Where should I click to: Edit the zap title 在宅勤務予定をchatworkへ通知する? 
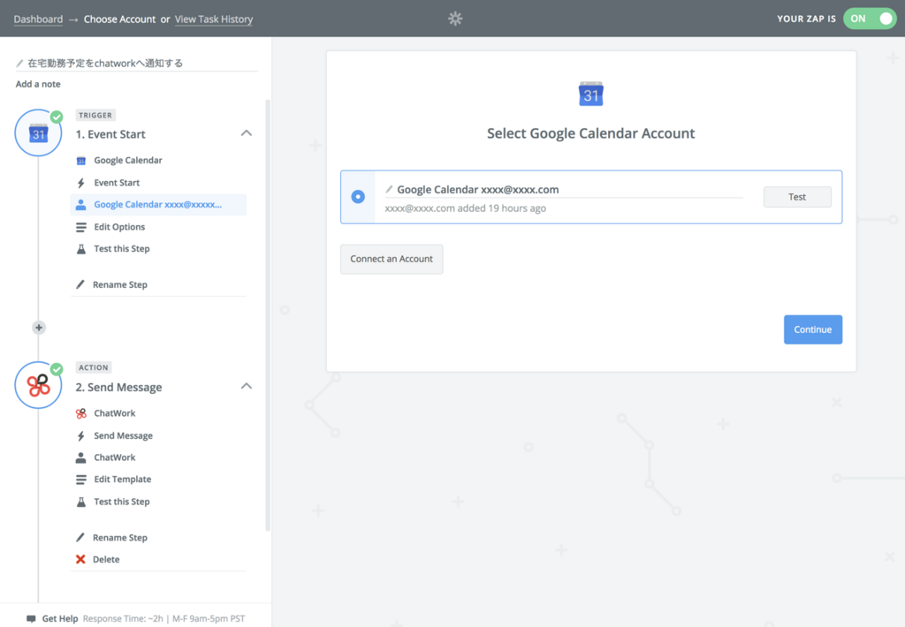(x=105, y=63)
